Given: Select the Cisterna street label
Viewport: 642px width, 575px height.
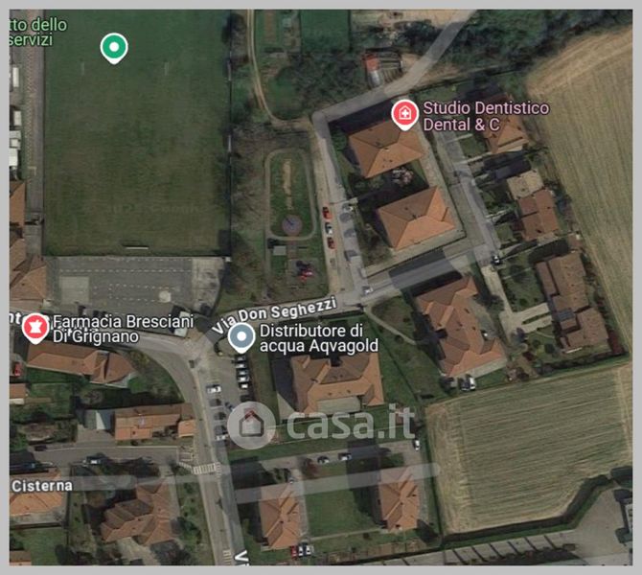Looking at the screenshot, I should coord(42,486).
